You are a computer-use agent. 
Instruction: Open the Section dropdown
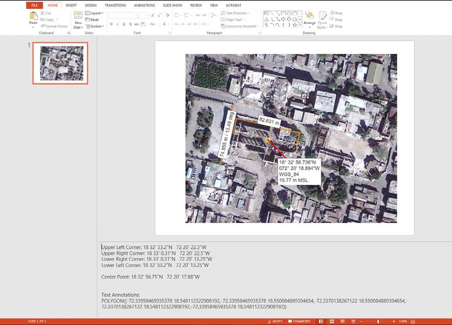(95, 26)
